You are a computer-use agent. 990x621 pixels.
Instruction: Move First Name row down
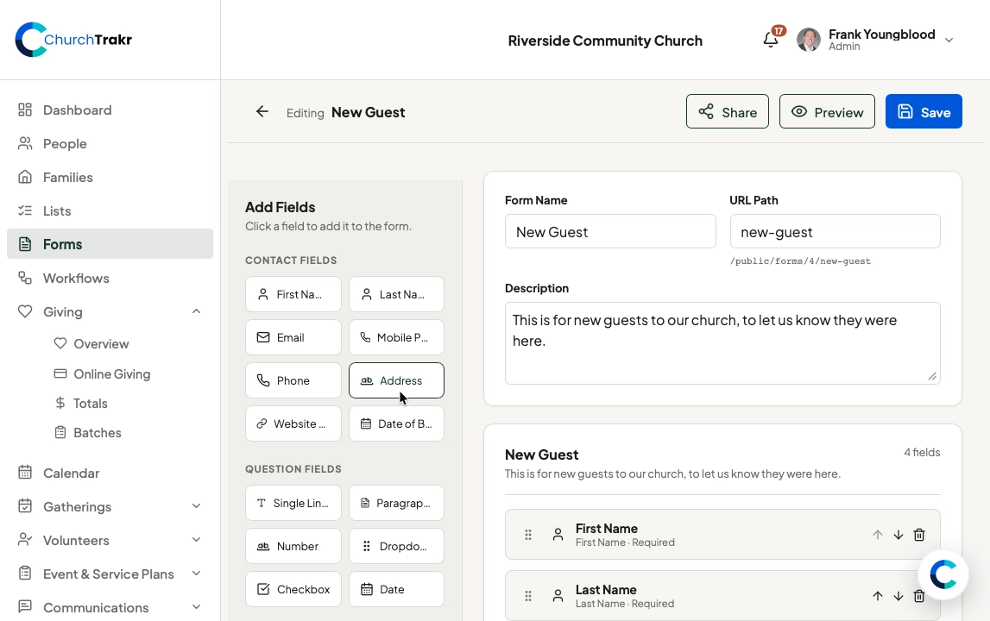pyautogui.click(x=899, y=535)
